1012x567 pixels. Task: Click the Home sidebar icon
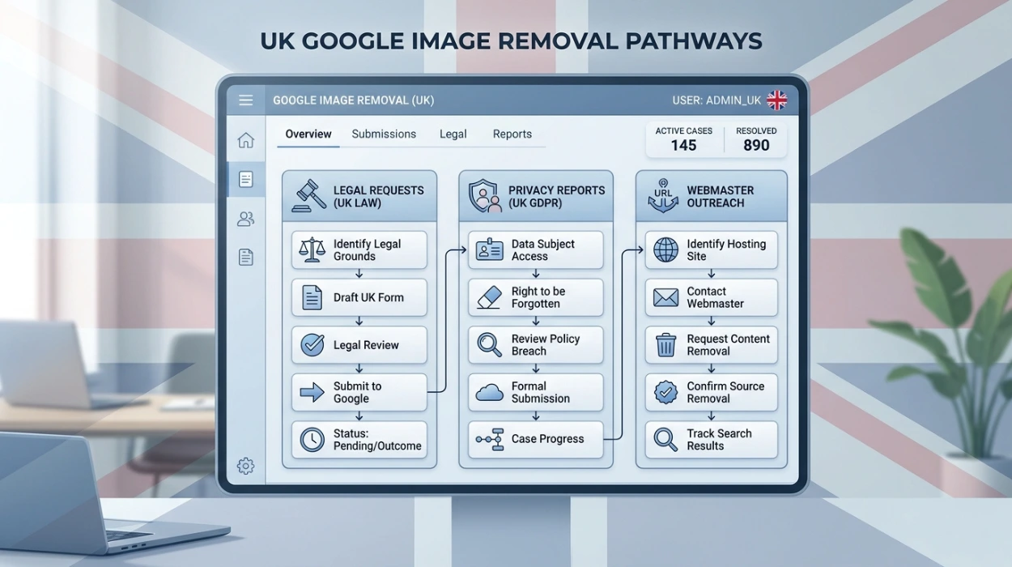pyautogui.click(x=245, y=140)
